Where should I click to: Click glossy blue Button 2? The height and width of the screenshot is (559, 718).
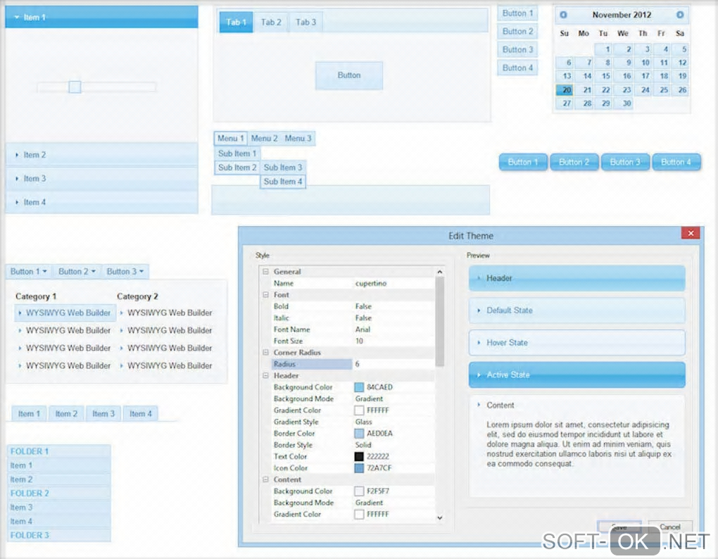574,162
